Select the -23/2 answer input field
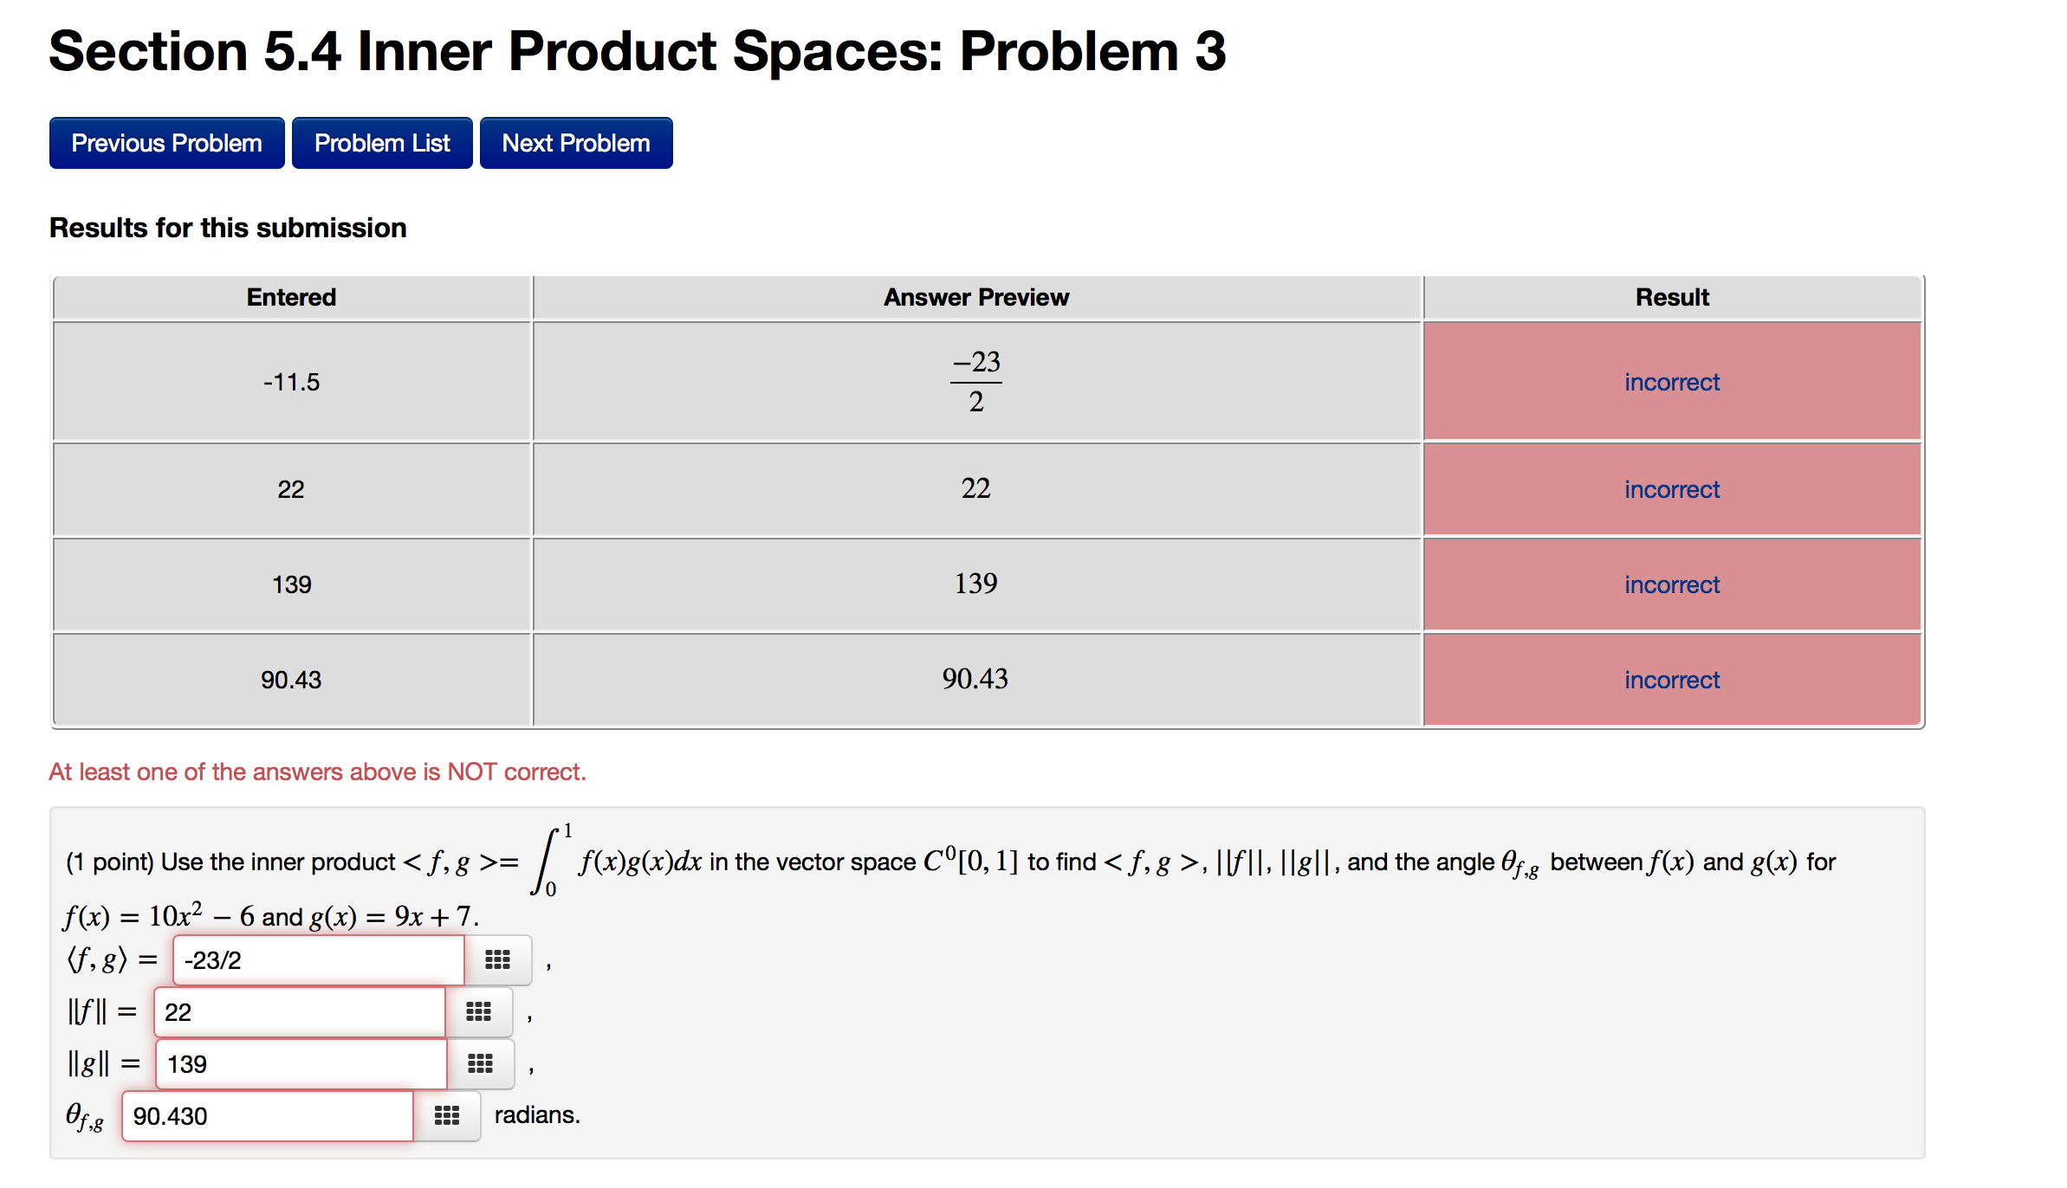Screen dimensions: 2067x1188 (x=318, y=960)
